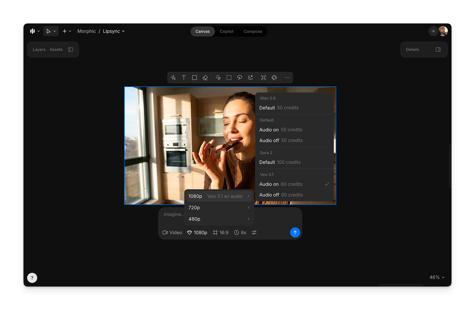Activate the lasso selection tool
This screenshot has height=310, width=475.
pos(240,78)
